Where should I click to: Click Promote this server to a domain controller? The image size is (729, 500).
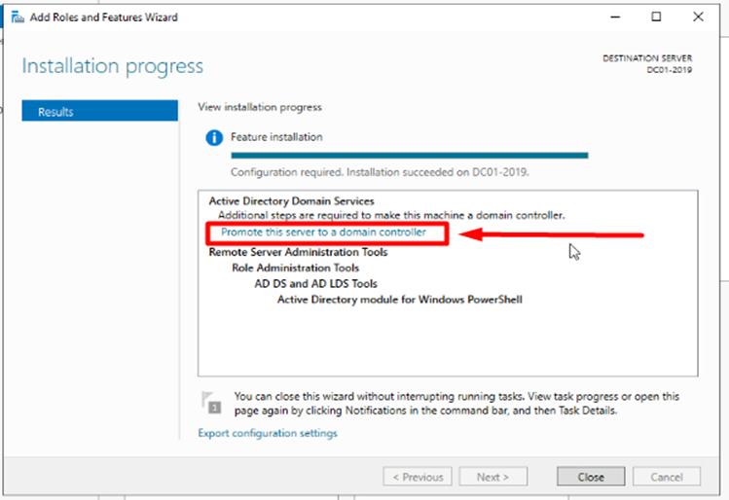323,232
